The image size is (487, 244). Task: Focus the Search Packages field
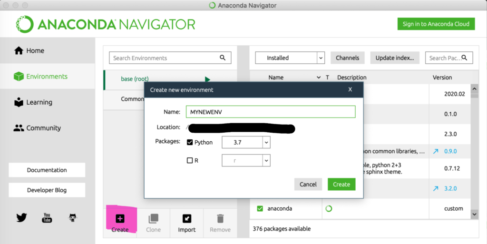(x=449, y=58)
